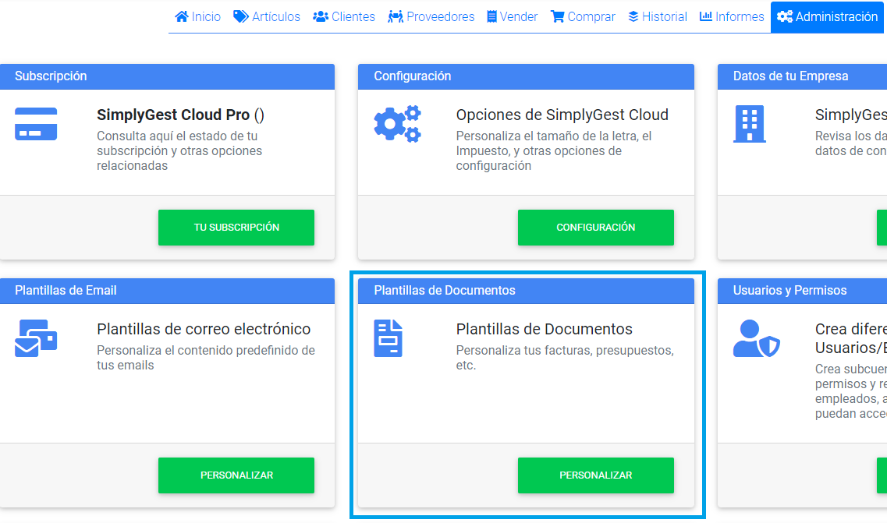Open the Administración tab
The width and height of the screenshot is (887, 523).
point(827,16)
